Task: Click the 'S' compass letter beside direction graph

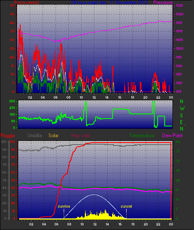Action: click(x=182, y=116)
